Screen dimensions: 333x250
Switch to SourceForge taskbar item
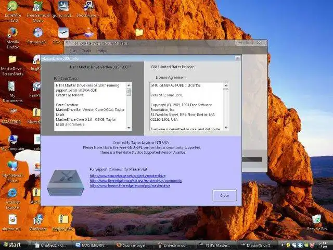pyautogui.click(x=133, y=245)
